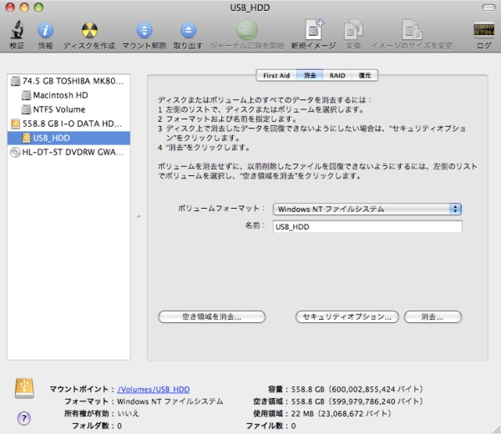
Task: Switch to the RAID tab
Action: tap(337, 75)
